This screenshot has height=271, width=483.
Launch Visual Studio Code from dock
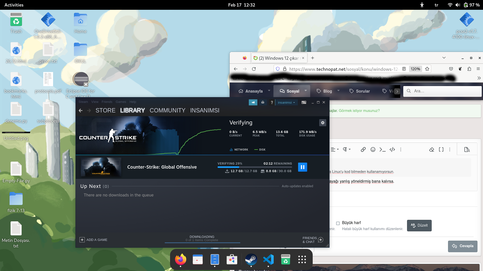click(268, 259)
